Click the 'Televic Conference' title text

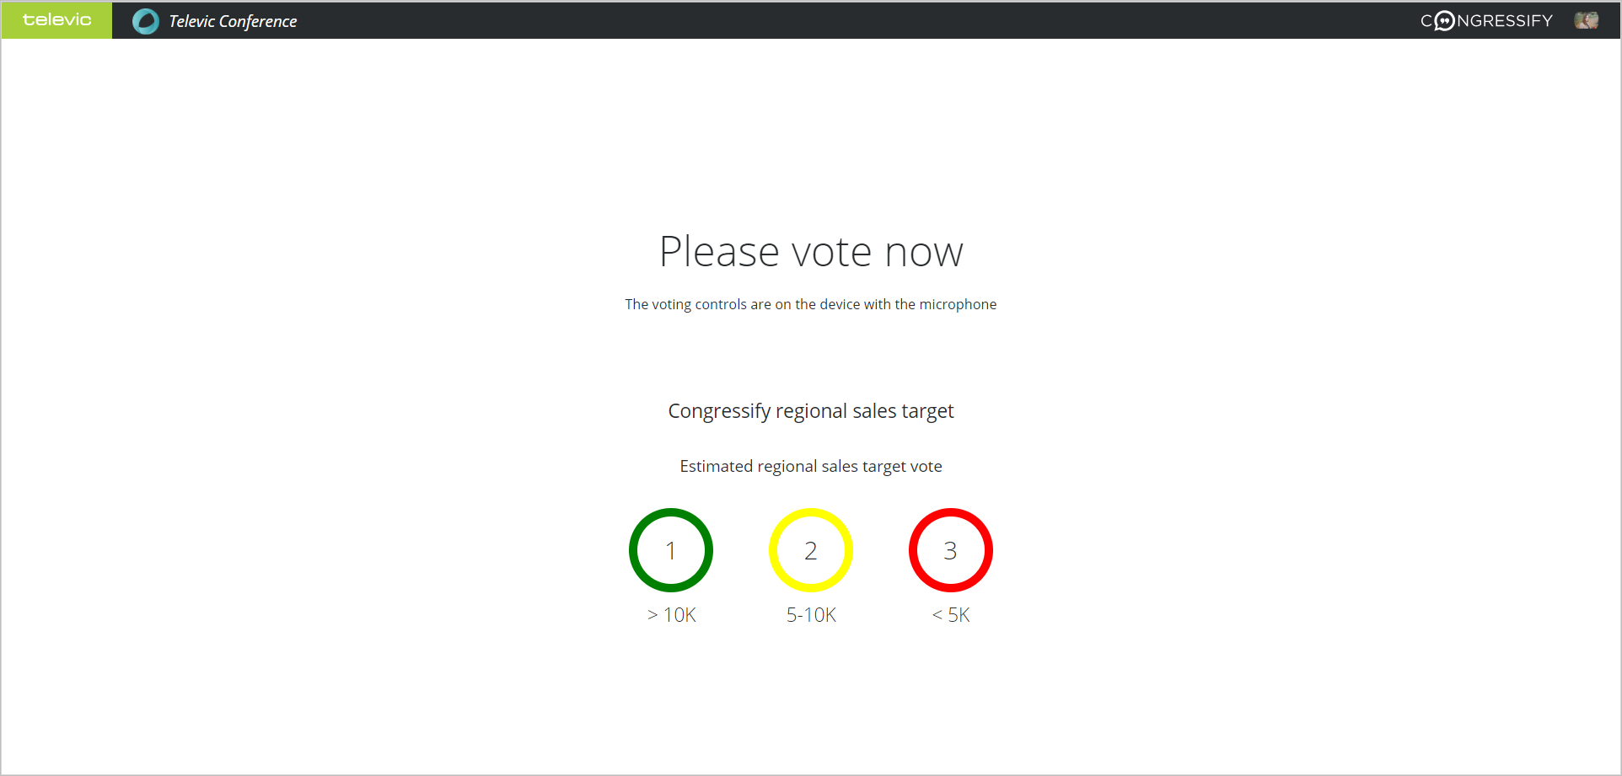pos(233,21)
